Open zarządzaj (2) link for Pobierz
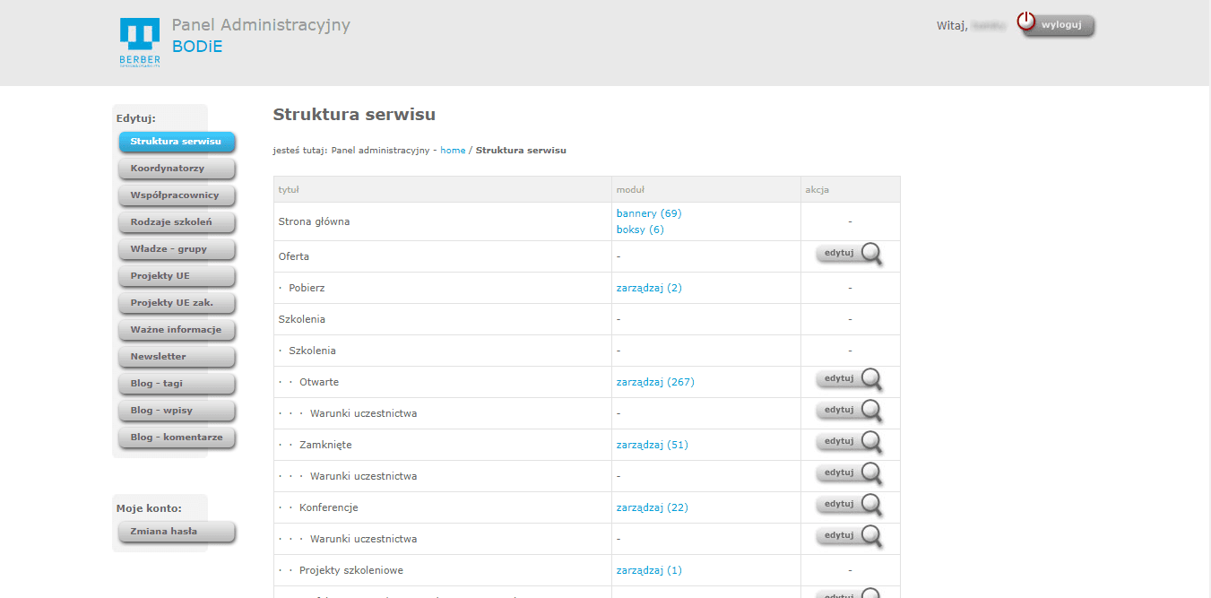This screenshot has height=598, width=1211. pyautogui.click(x=649, y=288)
